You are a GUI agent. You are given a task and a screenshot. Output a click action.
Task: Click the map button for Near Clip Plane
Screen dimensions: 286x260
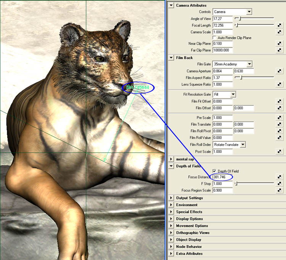pos(280,44)
